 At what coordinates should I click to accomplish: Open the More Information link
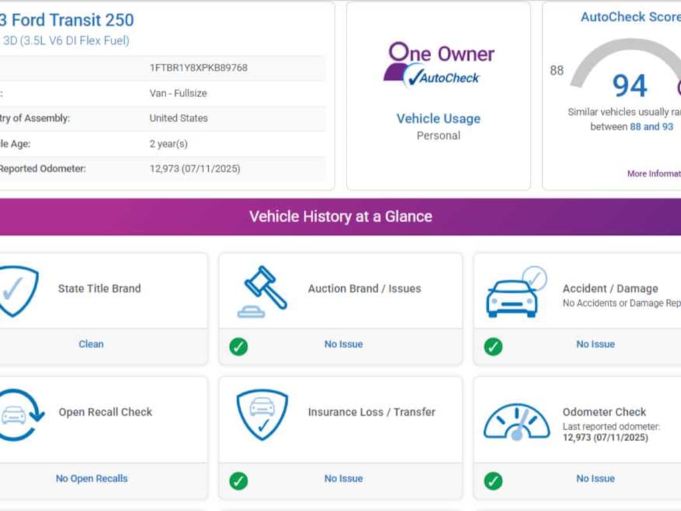(653, 174)
